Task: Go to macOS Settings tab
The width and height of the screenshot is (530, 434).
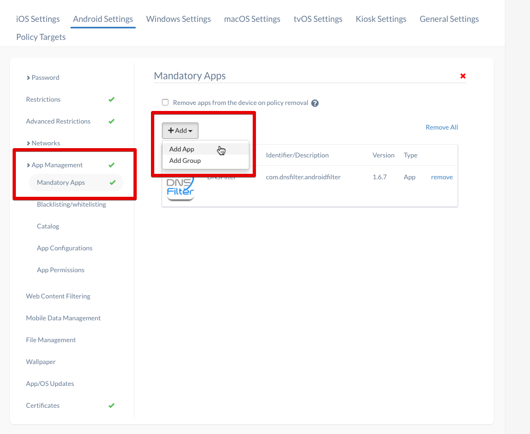Action: click(252, 19)
